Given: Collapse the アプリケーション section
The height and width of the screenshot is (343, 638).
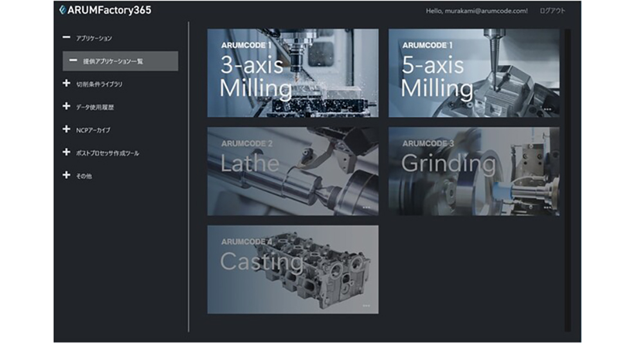Looking at the screenshot, I should [66, 37].
